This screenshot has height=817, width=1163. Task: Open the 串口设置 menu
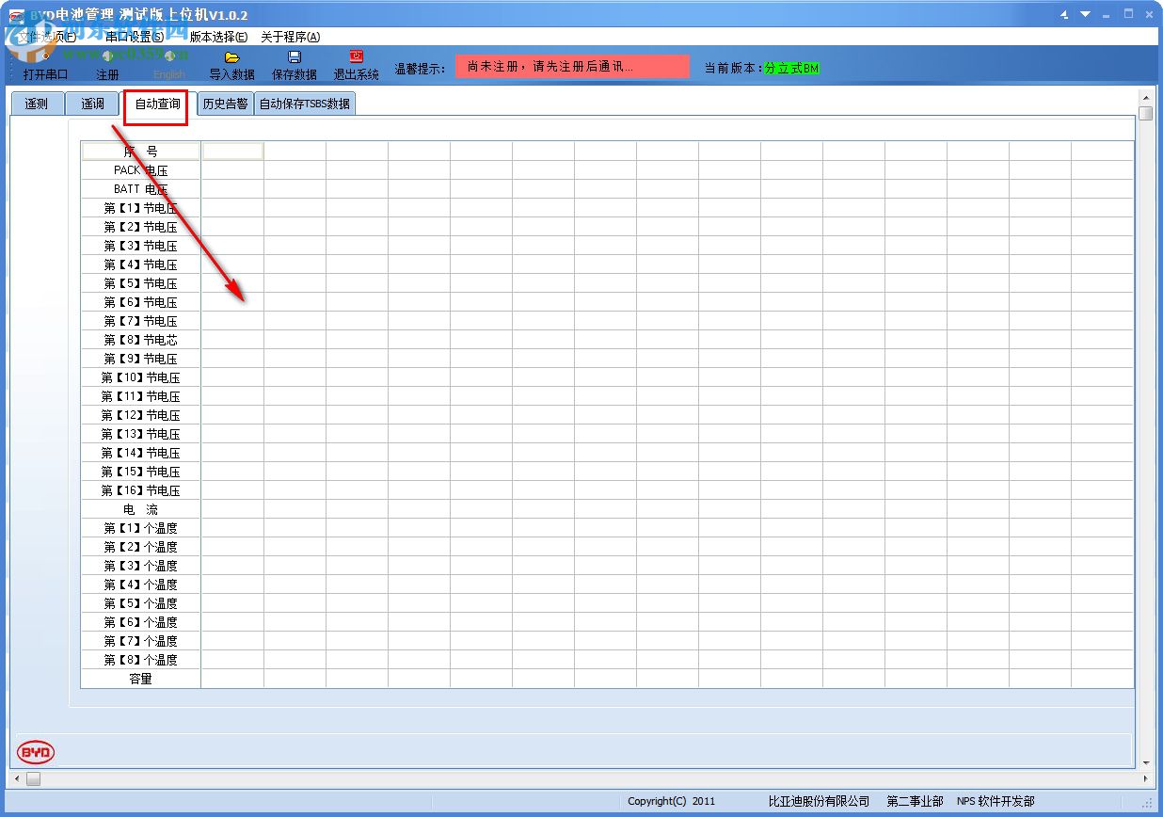(x=135, y=37)
